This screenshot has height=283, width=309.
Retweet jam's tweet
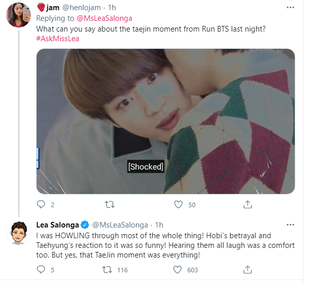point(109,205)
